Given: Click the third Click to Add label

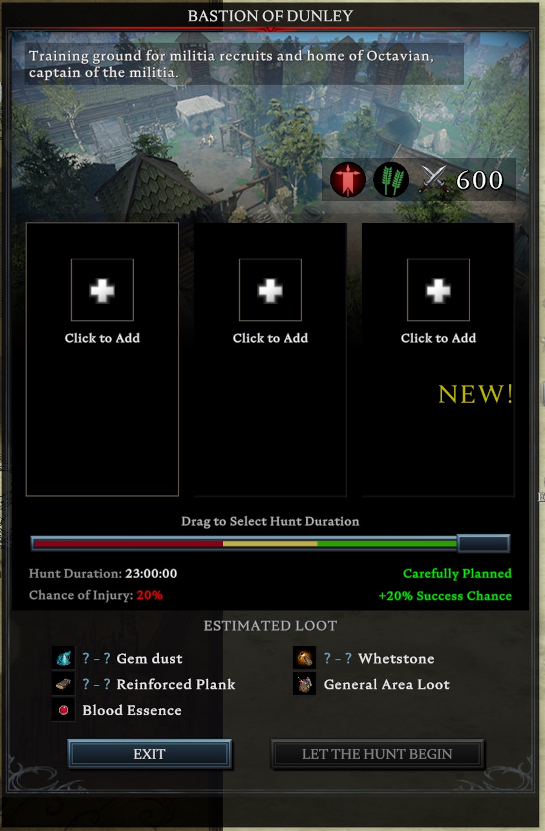Looking at the screenshot, I should (438, 338).
